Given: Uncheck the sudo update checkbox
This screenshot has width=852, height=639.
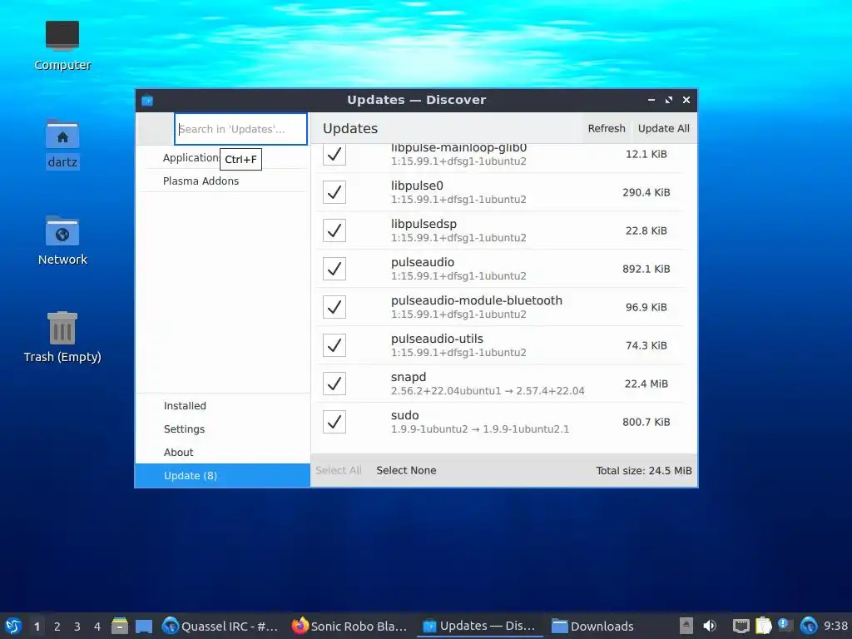Looking at the screenshot, I should (334, 422).
